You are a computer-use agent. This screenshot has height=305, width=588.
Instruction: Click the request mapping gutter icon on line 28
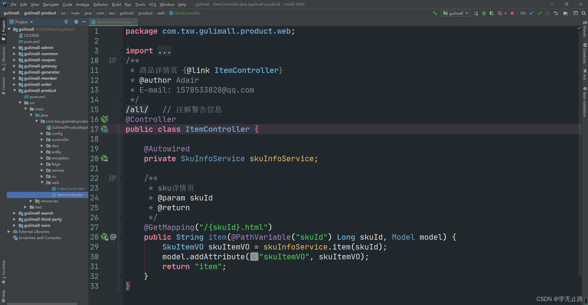(104, 237)
